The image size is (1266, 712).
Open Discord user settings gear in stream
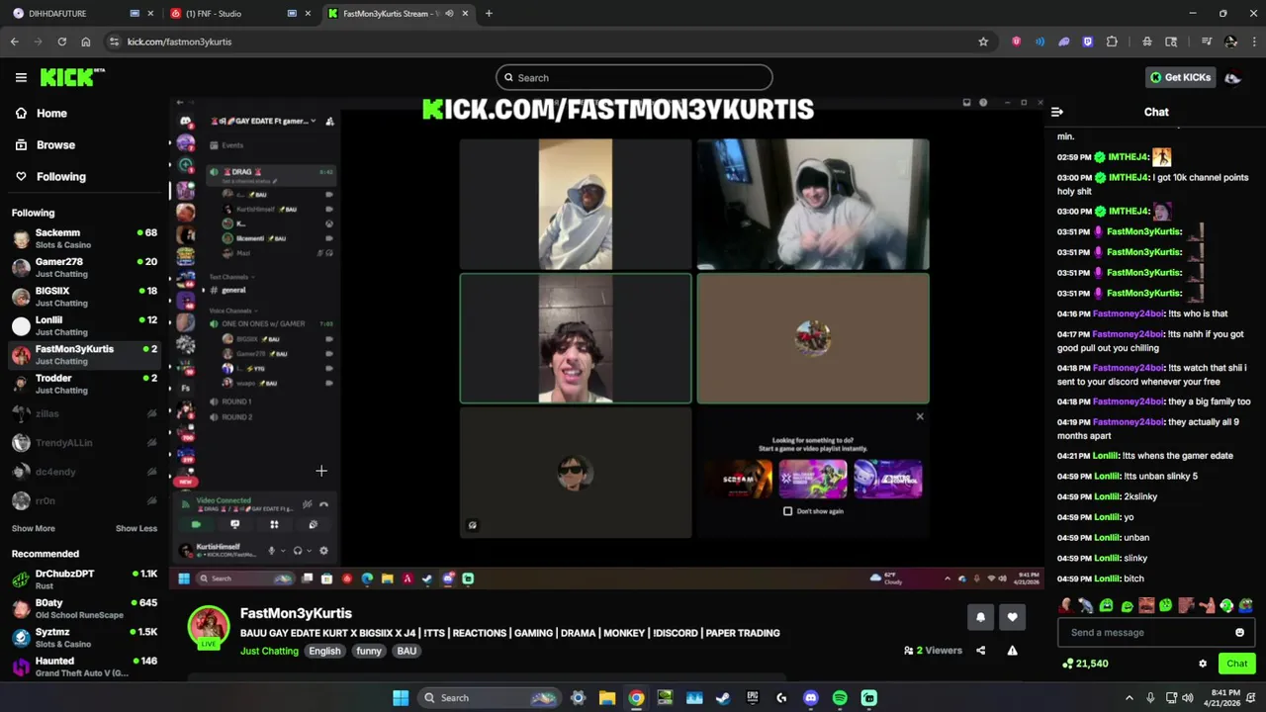(x=323, y=551)
